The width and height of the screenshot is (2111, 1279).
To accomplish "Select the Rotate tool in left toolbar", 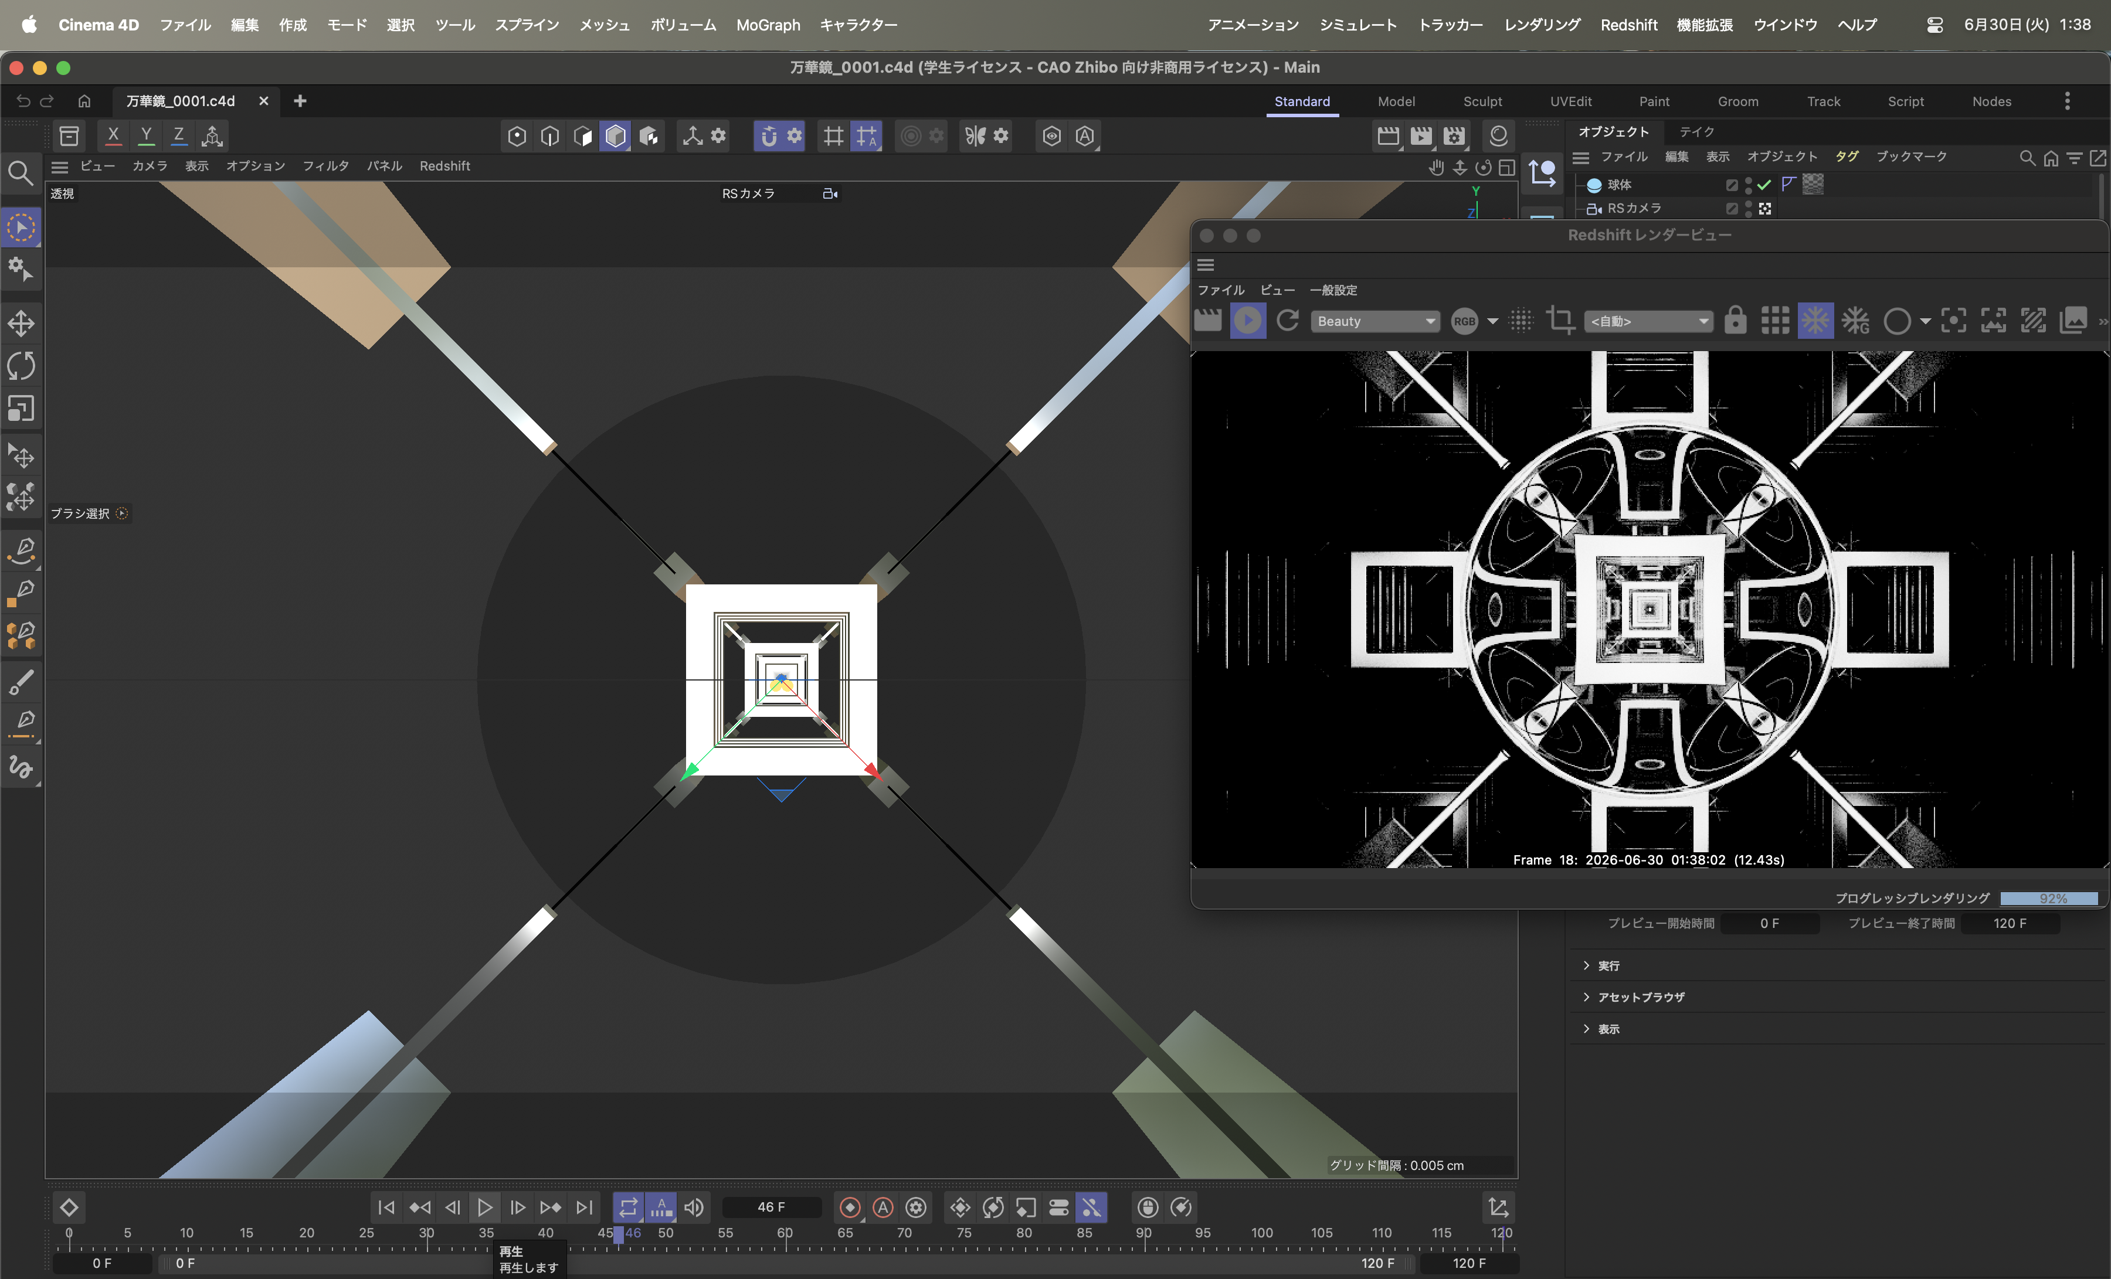I will point(21,367).
